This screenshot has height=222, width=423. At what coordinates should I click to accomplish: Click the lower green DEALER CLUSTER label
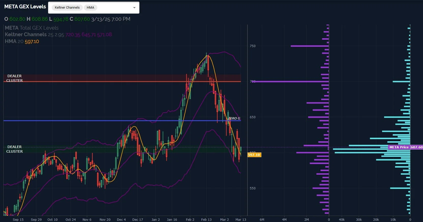coord(14,149)
